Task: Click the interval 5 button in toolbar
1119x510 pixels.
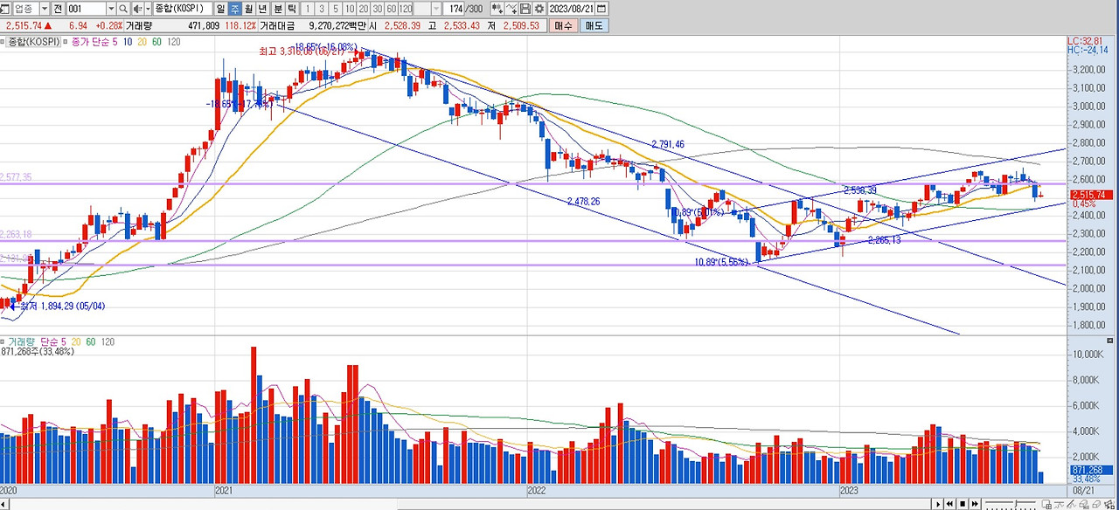Action: click(x=336, y=9)
